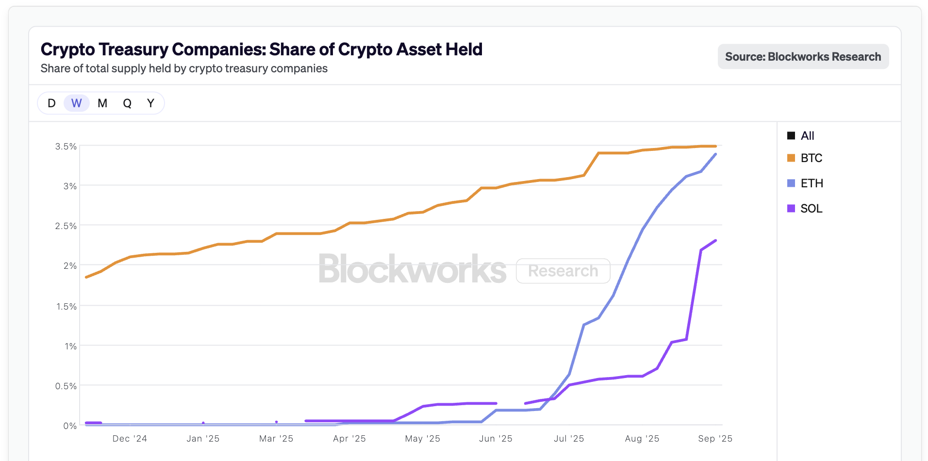Switch to M monthly interval
Viewport: 928px width, 461px height.
tap(102, 103)
